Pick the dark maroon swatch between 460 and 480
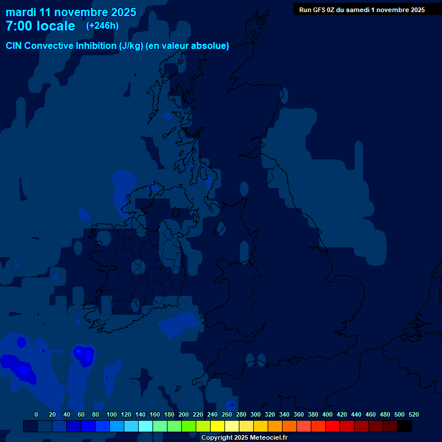Screen dimensions: 442x442 pyautogui.click(x=375, y=426)
